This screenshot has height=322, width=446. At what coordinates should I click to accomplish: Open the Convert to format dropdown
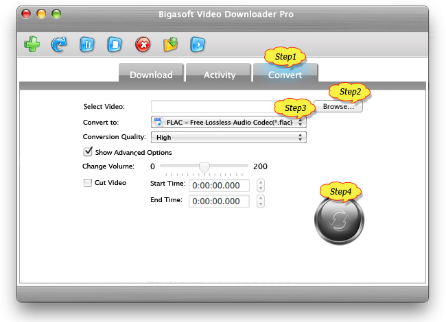click(x=228, y=122)
